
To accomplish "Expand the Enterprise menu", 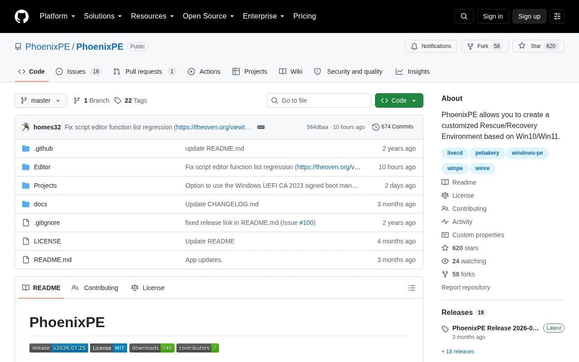I will tap(264, 16).
